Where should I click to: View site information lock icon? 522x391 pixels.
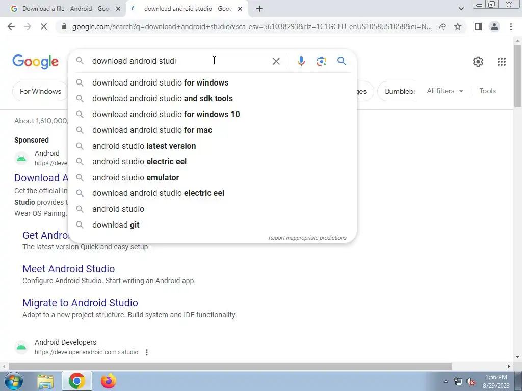pyautogui.click(x=64, y=26)
